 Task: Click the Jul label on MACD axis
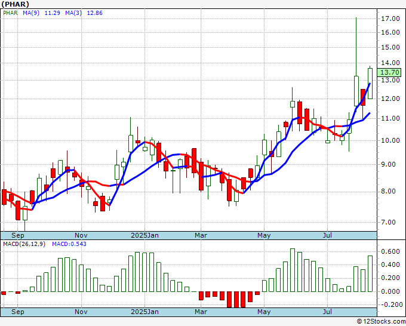pos(328,312)
